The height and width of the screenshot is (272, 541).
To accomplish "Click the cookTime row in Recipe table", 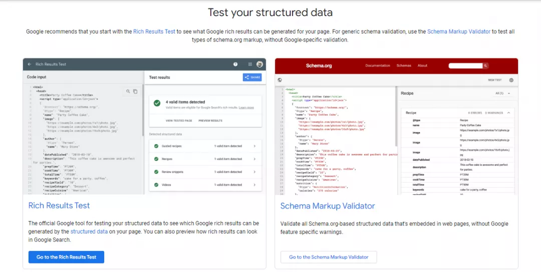I will (x=457, y=179).
